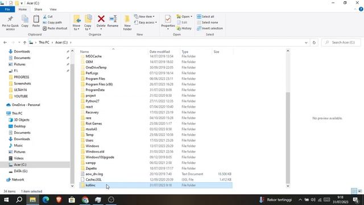Image resolution: width=364 pixels, height=205 pixels.
Task: Expand the Easy access dropdown
Action: pyautogui.click(x=146, y=23)
